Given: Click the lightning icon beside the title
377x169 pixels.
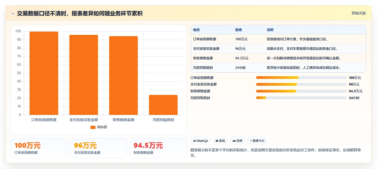Looking at the screenshot, I should 13,14.
